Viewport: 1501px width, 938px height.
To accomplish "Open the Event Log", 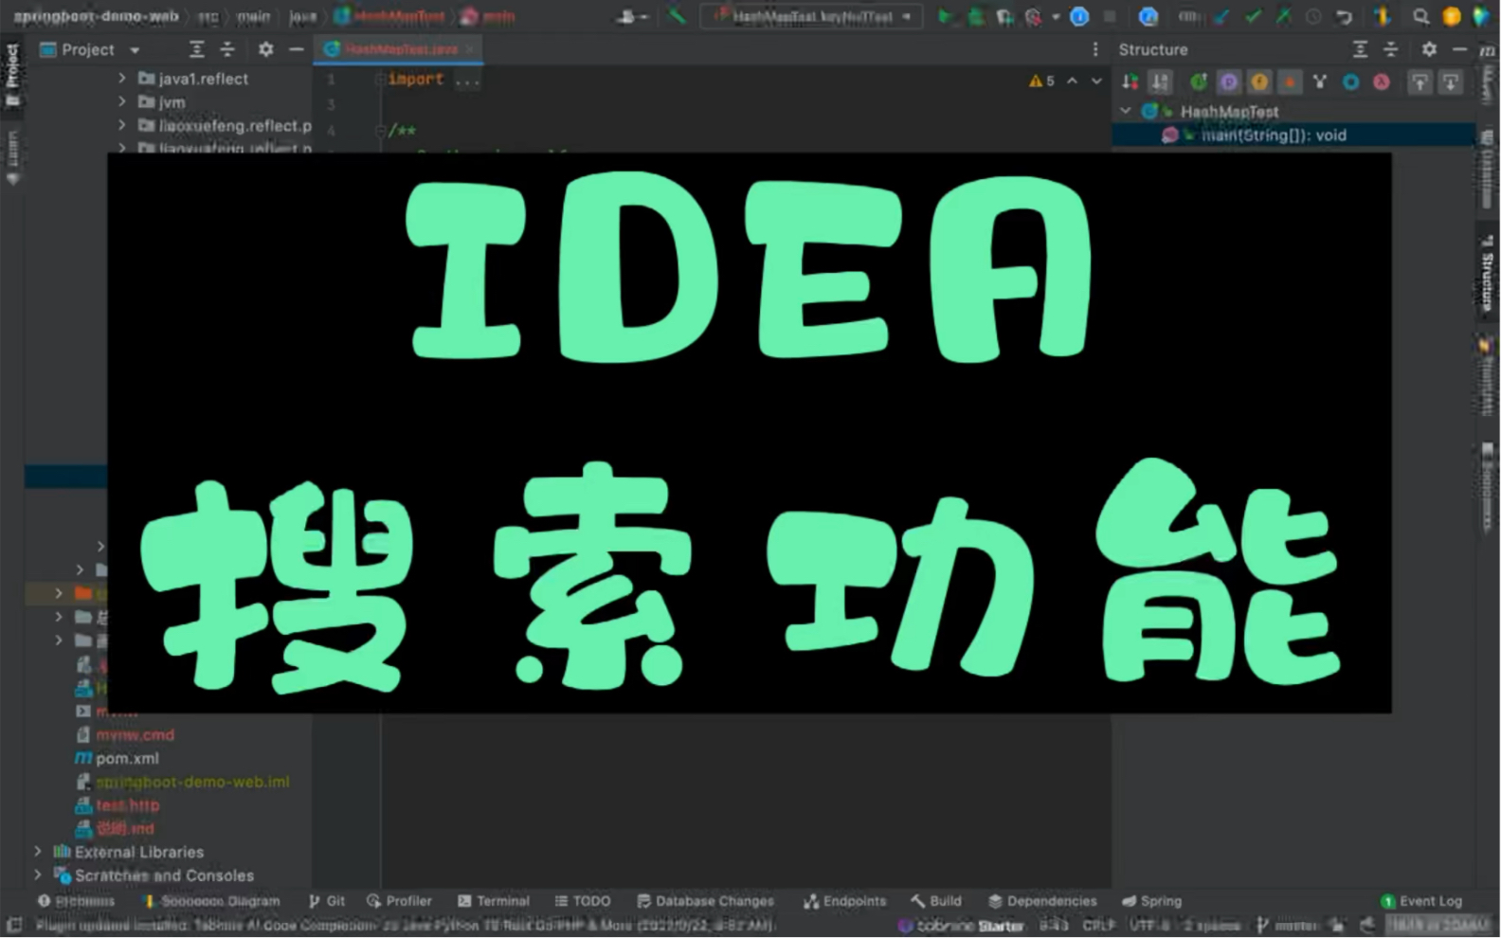I will pyautogui.click(x=1421, y=901).
